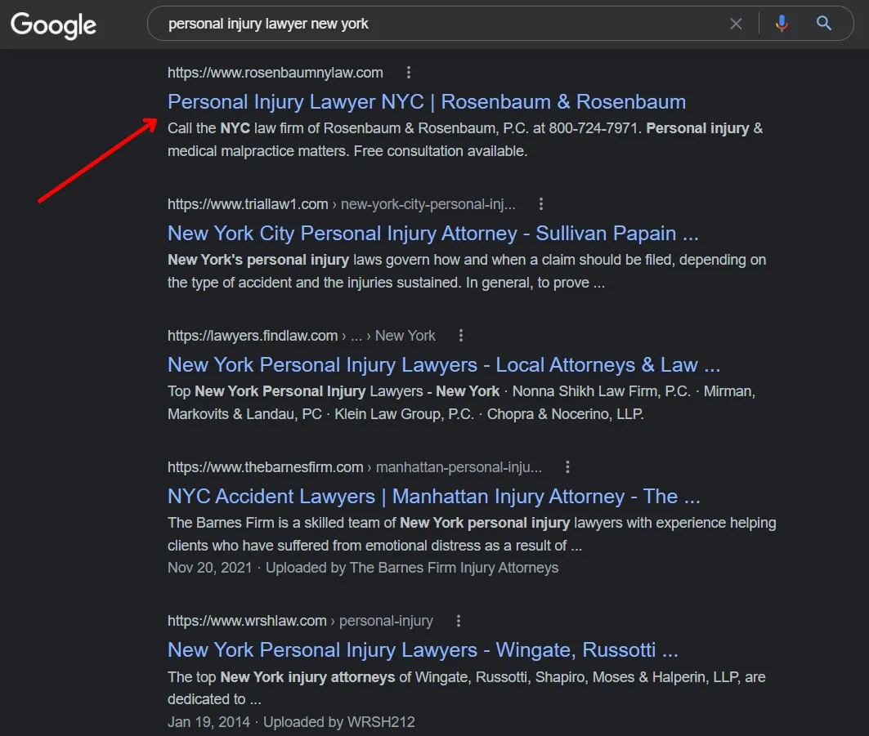This screenshot has height=736, width=869.
Task: Click the https://www.rosenbaumnylaw.com URL text
Action: click(x=275, y=73)
